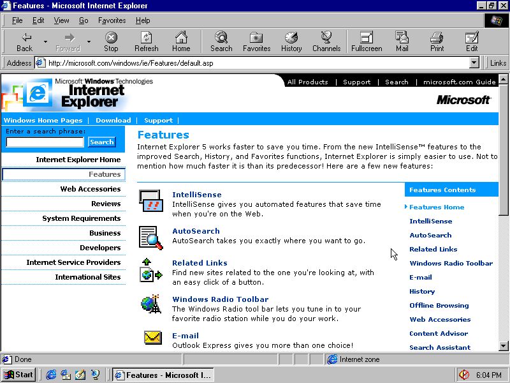Go back using the Back toolbar button
The width and height of the screenshot is (510, 383).
pos(25,42)
